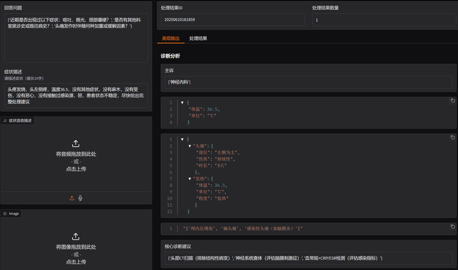The height and width of the screenshot is (270, 458).
Task: Click 点击上传 in the audio area
Action: pos(76,169)
